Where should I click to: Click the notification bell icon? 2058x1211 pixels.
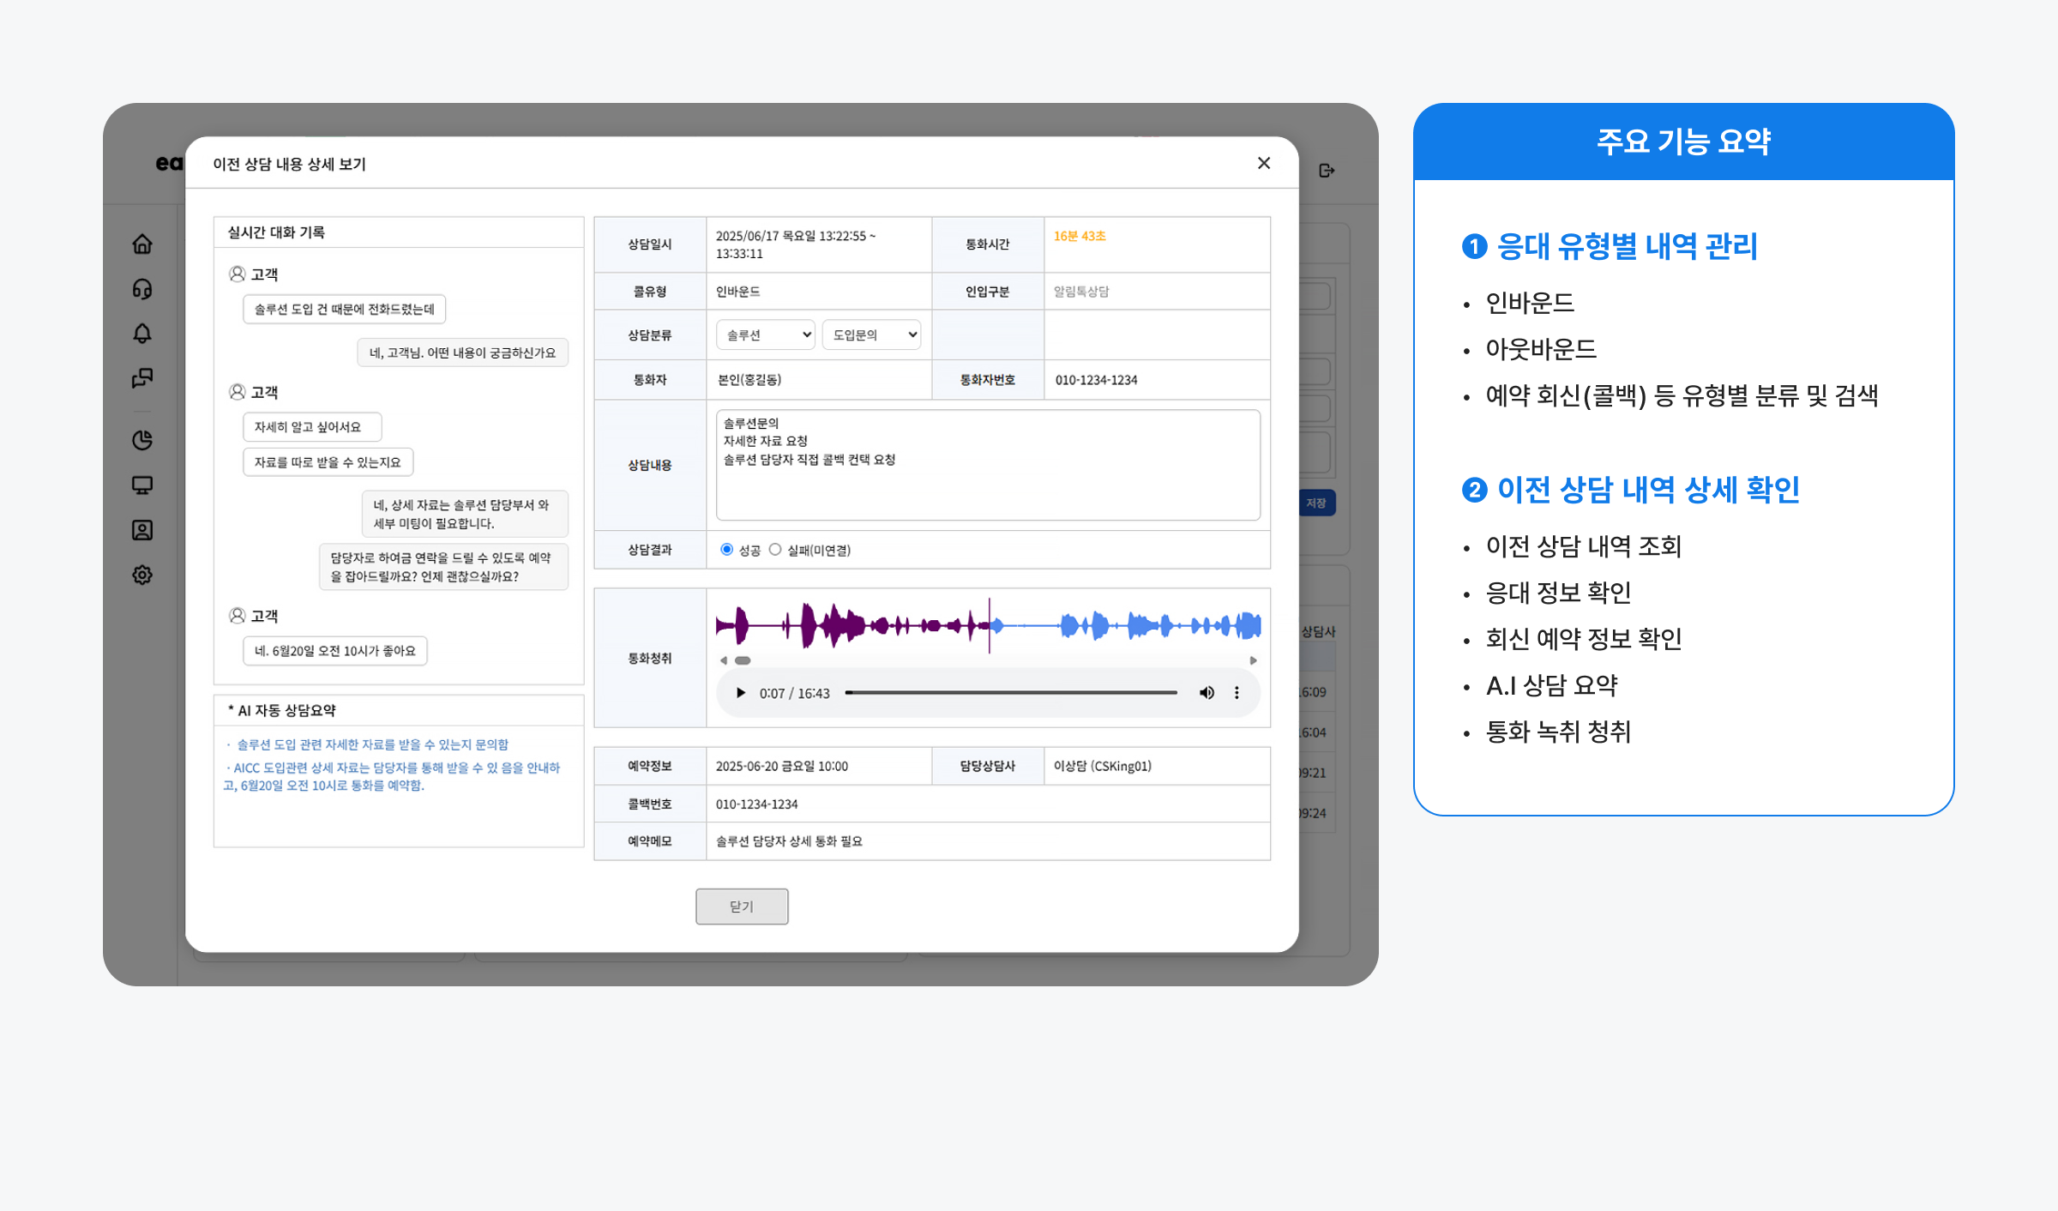[x=142, y=334]
